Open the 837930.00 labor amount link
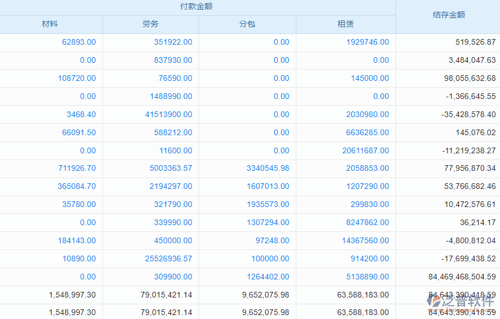This screenshot has width=500, height=319. (x=173, y=61)
